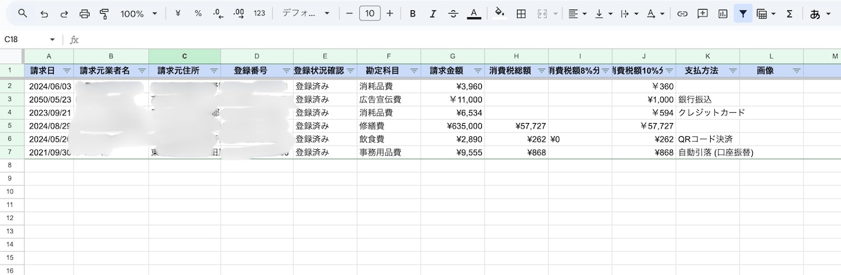Open the filter views table dropdown
Image resolution: width=841 pixels, height=275 pixels.
765,14
